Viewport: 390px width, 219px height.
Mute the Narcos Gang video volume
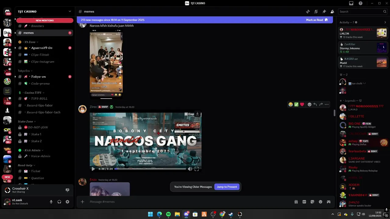pyautogui.click(x=190, y=169)
